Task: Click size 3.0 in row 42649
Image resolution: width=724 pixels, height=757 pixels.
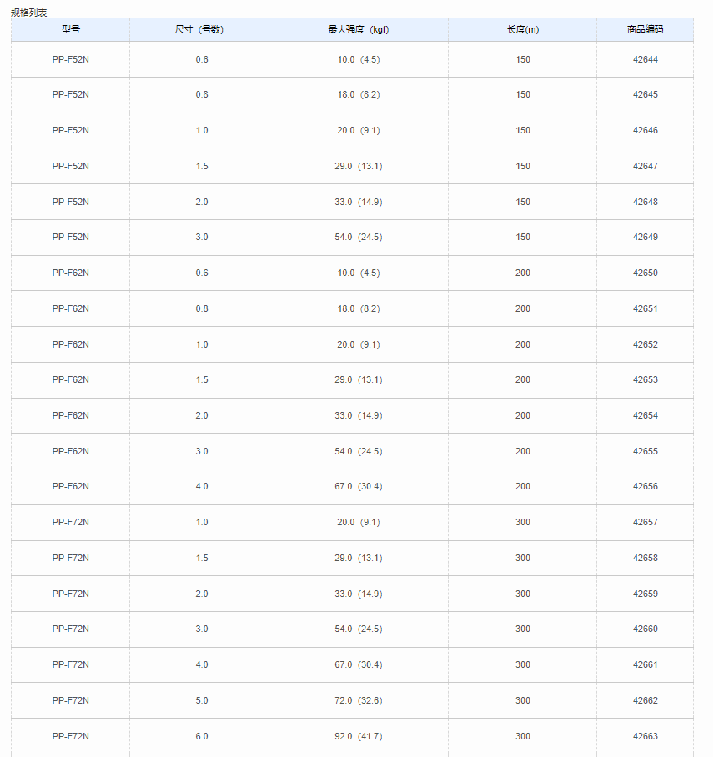Action: click(202, 237)
